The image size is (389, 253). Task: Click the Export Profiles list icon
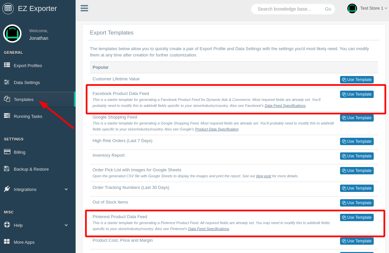7,65
